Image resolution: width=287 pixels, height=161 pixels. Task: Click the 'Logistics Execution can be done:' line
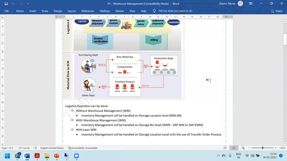coord(87,106)
